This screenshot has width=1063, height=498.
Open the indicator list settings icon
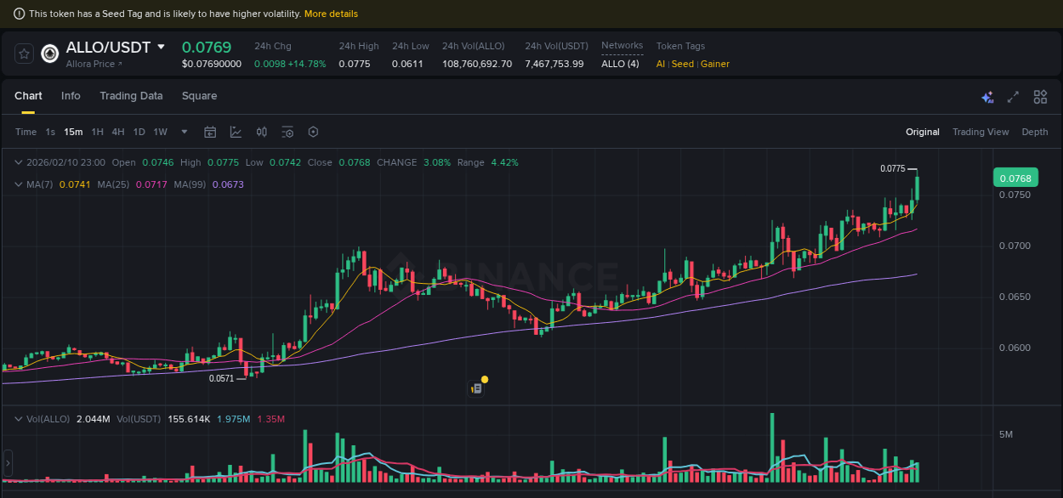(x=287, y=132)
